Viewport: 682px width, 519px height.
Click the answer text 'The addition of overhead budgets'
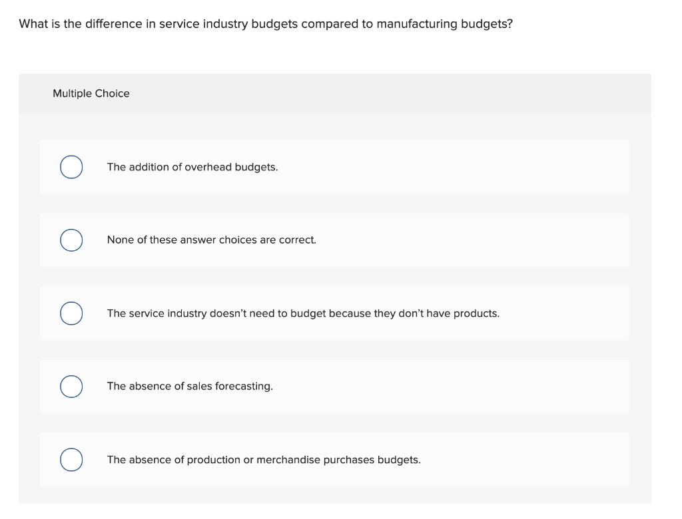point(192,167)
